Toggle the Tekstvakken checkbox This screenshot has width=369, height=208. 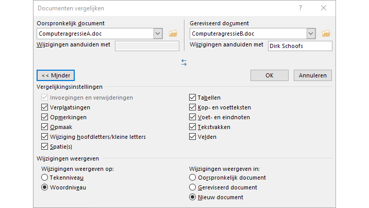tap(193, 127)
